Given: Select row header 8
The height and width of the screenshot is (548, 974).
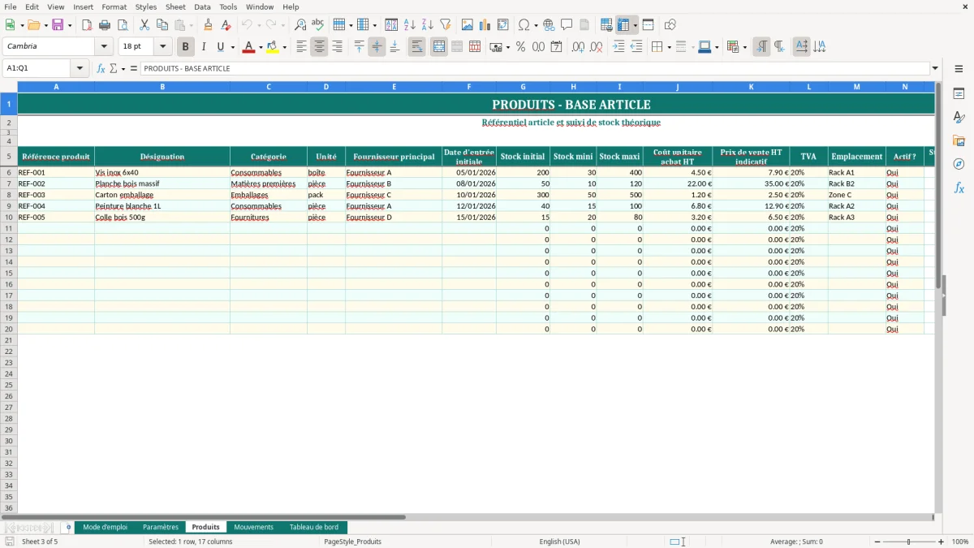Looking at the screenshot, I should pos(9,195).
